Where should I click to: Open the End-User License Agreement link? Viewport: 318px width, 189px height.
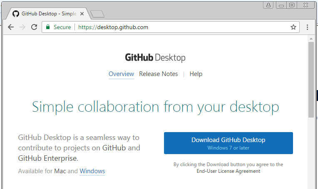(x=229, y=171)
